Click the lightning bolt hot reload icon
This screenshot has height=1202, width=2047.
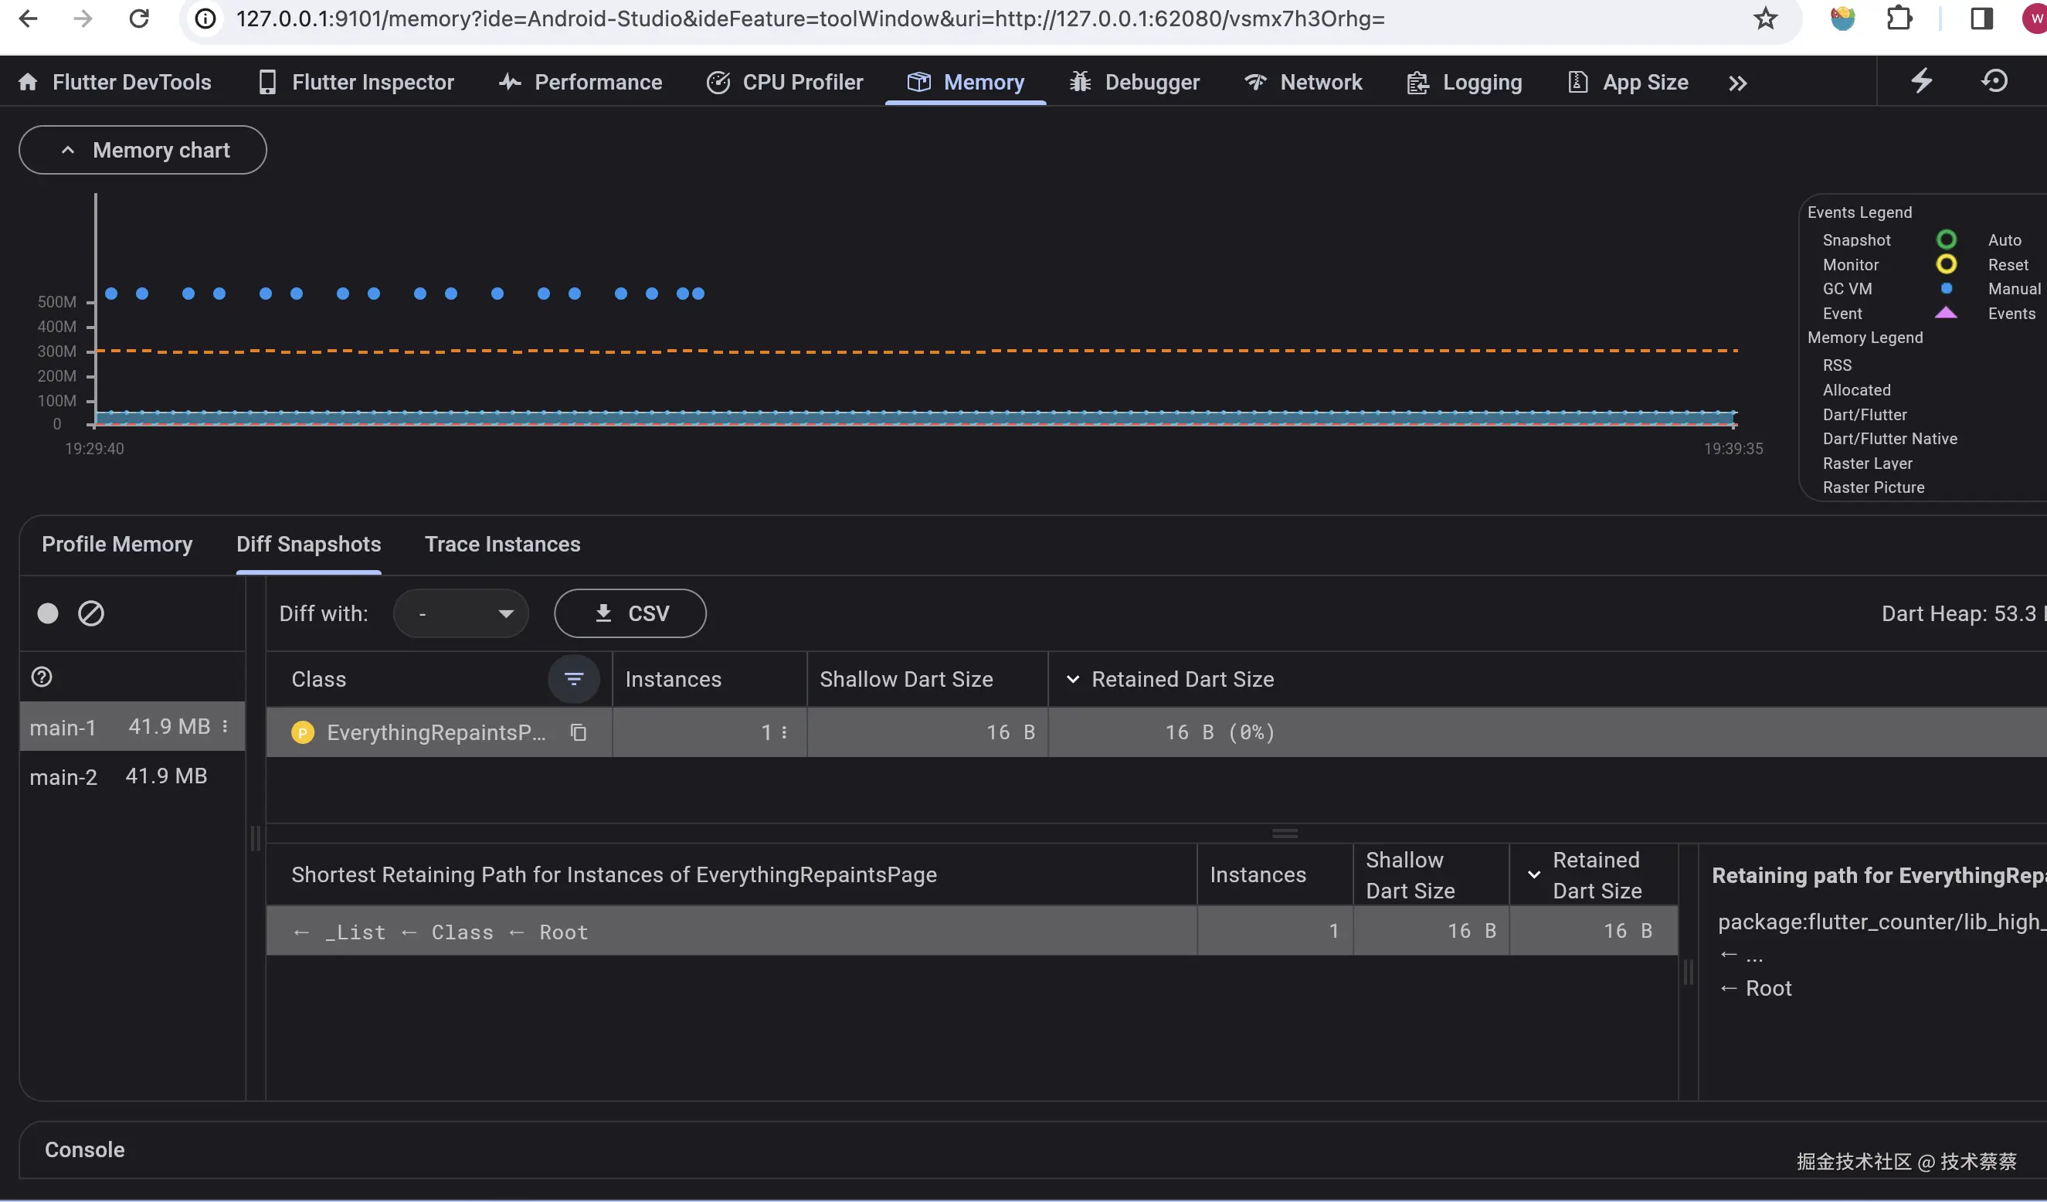click(1921, 81)
